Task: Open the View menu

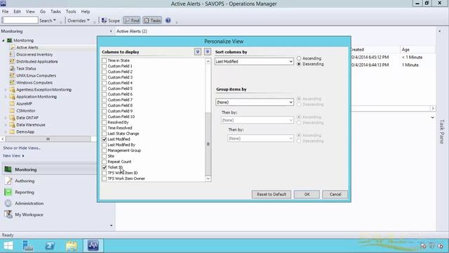Action: (30, 11)
